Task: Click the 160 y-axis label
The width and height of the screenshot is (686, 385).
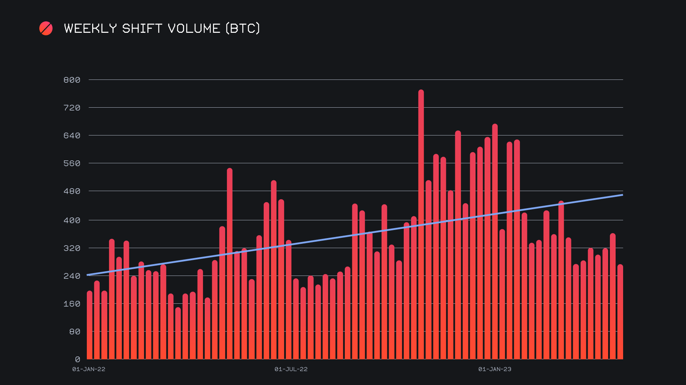Action: [72, 304]
